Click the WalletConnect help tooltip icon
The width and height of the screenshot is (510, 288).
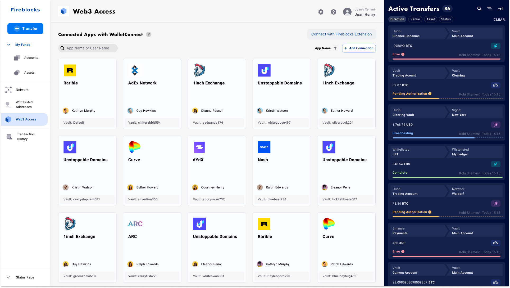click(x=149, y=34)
